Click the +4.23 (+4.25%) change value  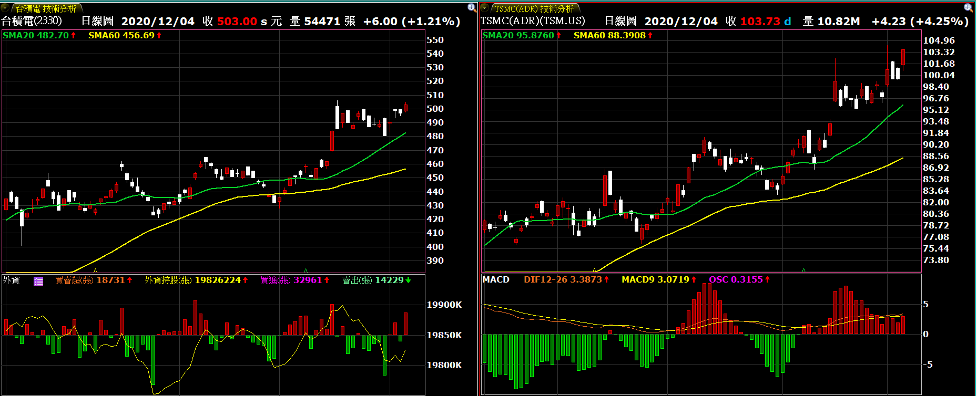(920, 22)
